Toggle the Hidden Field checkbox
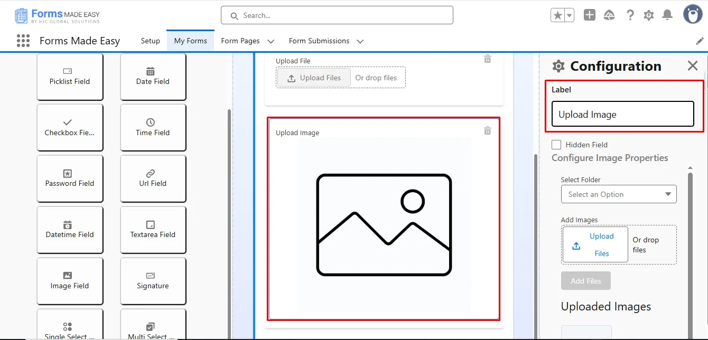708x340 pixels. [556, 145]
